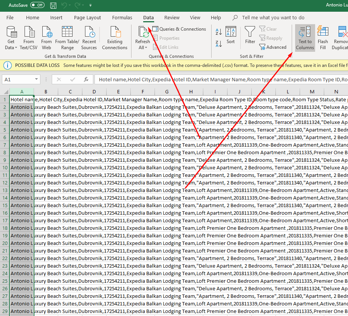Viewport: 348px width, 316px height.
Task: Open Queries & Connections pane
Action: tap(179, 29)
